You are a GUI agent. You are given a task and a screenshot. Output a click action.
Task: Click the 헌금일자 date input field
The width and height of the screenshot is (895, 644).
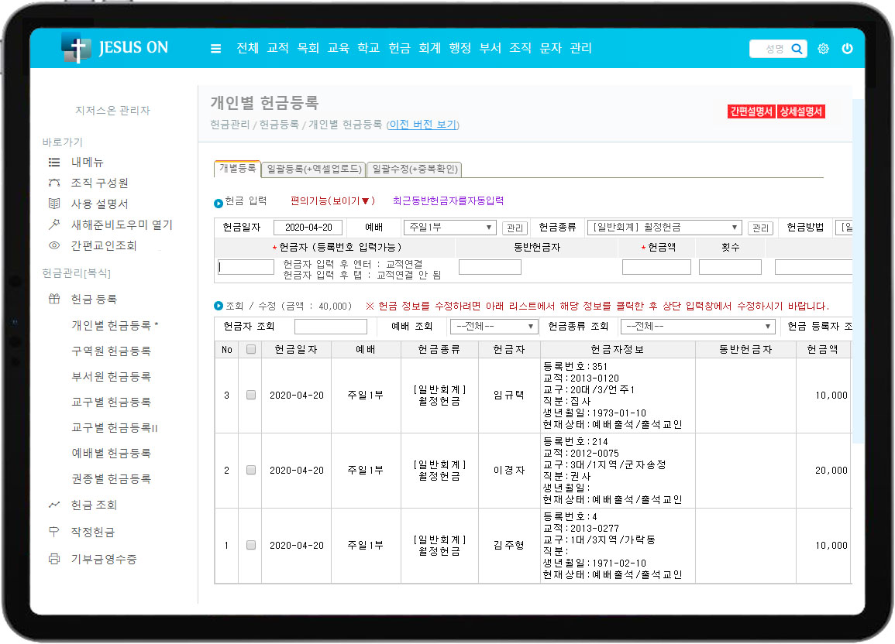coord(308,228)
